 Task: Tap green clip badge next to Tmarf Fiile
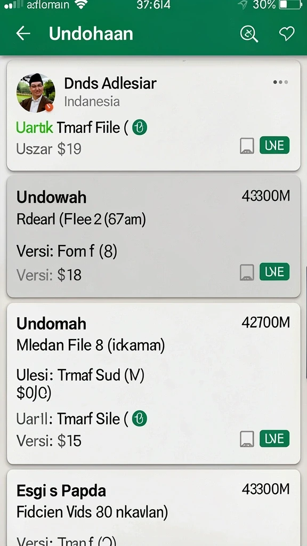[140, 127]
